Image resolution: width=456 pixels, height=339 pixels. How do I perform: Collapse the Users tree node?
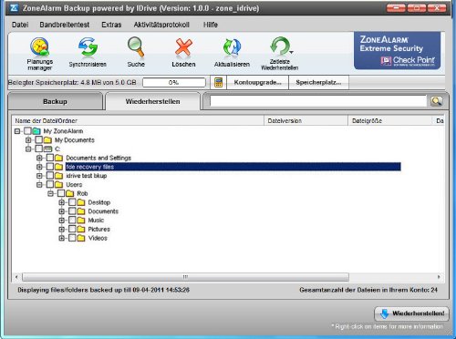click(x=39, y=185)
